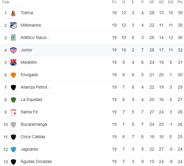This screenshot has height=166, width=184.
Task: Click the Medellín red and blue crest
Action: pyautogui.click(x=13, y=63)
